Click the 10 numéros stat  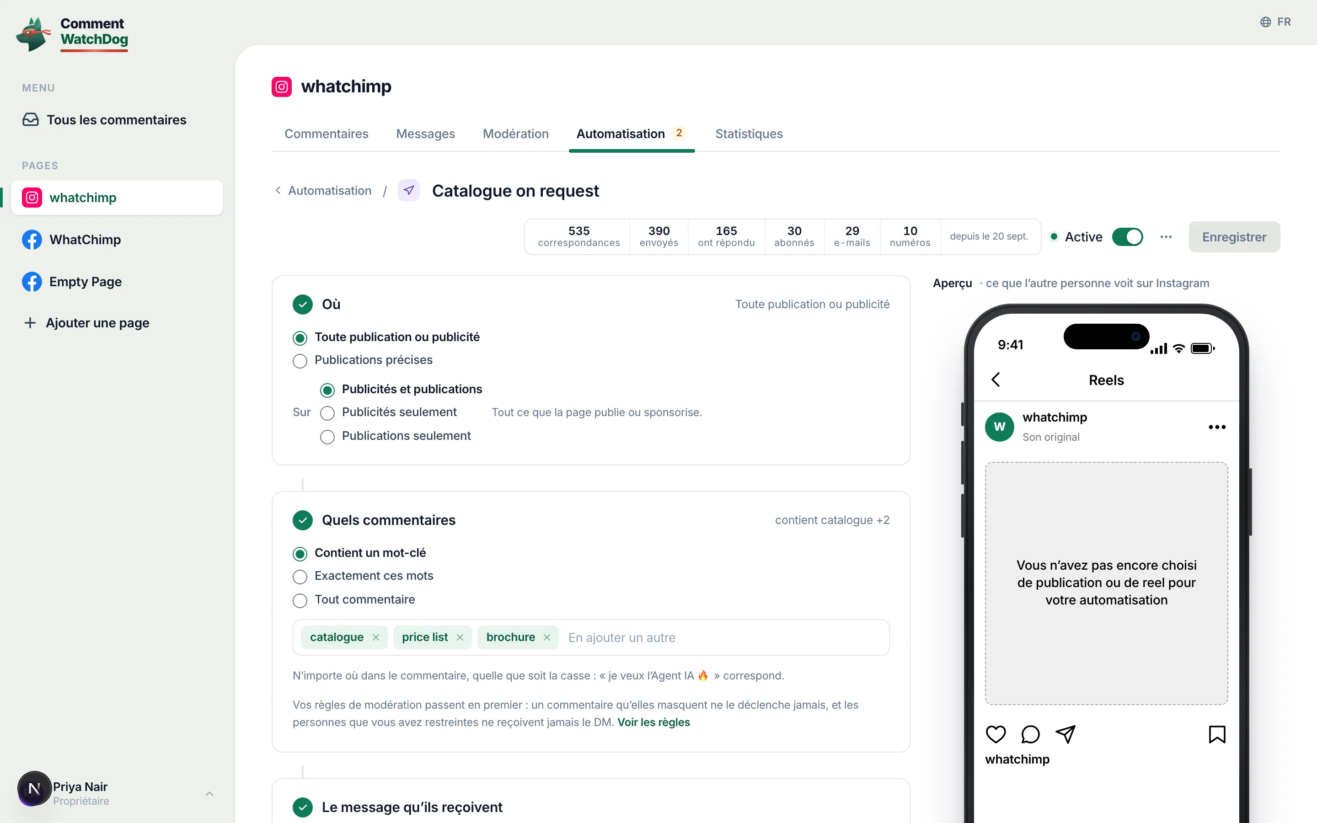coord(910,237)
